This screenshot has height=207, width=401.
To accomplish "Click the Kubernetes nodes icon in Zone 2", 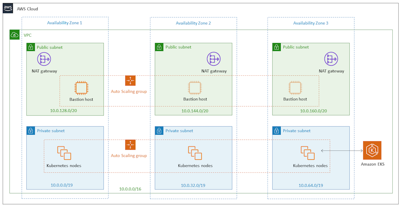I will (195, 153).
